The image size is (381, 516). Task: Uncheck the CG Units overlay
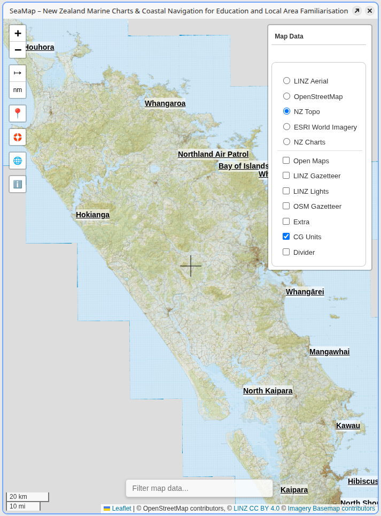pyautogui.click(x=286, y=237)
